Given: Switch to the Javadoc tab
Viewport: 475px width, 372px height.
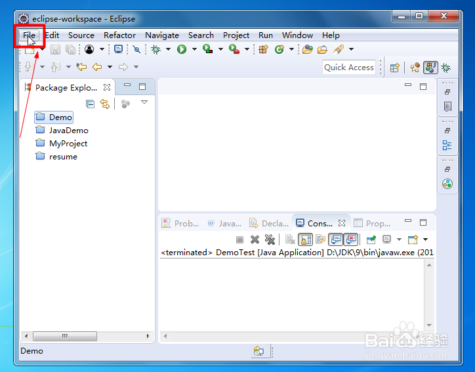Looking at the screenshot, I should pyautogui.click(x=224, y=224).
